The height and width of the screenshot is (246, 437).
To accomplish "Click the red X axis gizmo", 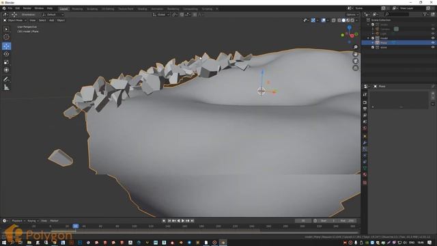I will 352,36.
